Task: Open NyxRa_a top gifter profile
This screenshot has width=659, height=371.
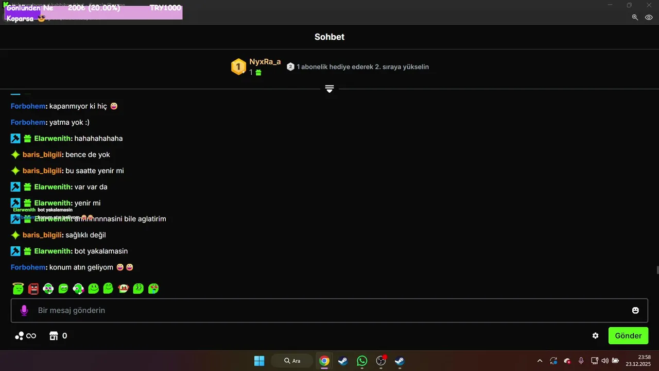Action: point(265,62)
